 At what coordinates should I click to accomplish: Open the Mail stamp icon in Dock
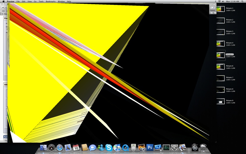coord(68,148)
